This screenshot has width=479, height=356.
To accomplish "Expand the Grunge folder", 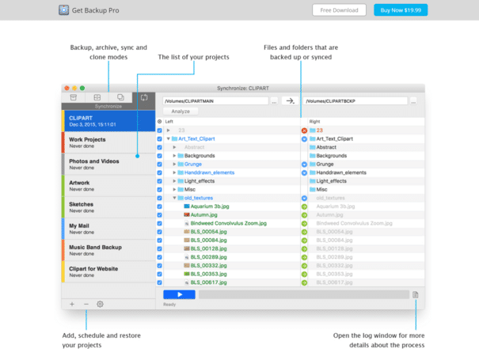I will pyautogui.click(x=174, y=164).
